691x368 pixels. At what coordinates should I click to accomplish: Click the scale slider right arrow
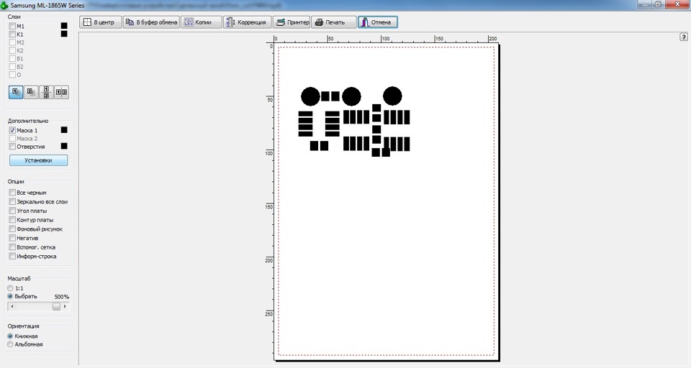[66, 306]
